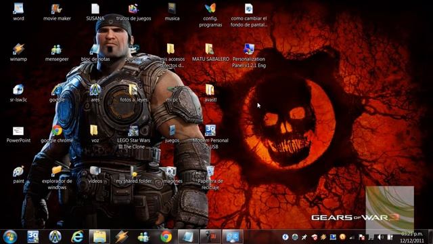Screen dimensions: 433x244
Task: Click the Winamp lightning taskbar icon
Action: pyautogui.click(x=122, y=237)
